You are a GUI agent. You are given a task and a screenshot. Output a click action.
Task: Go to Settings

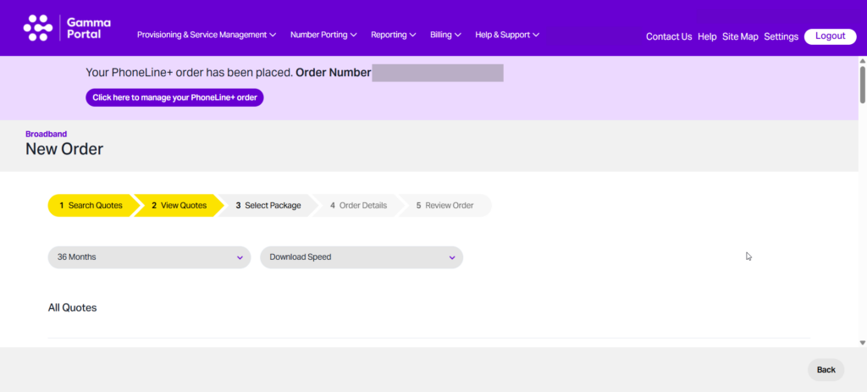(x=781, y=36)
